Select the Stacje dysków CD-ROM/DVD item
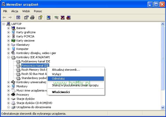Viewport: 166px width, 117px height. tap(34, 103)
